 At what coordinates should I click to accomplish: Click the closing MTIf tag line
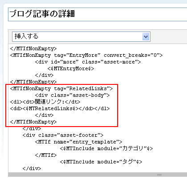(x=46, y=155)
